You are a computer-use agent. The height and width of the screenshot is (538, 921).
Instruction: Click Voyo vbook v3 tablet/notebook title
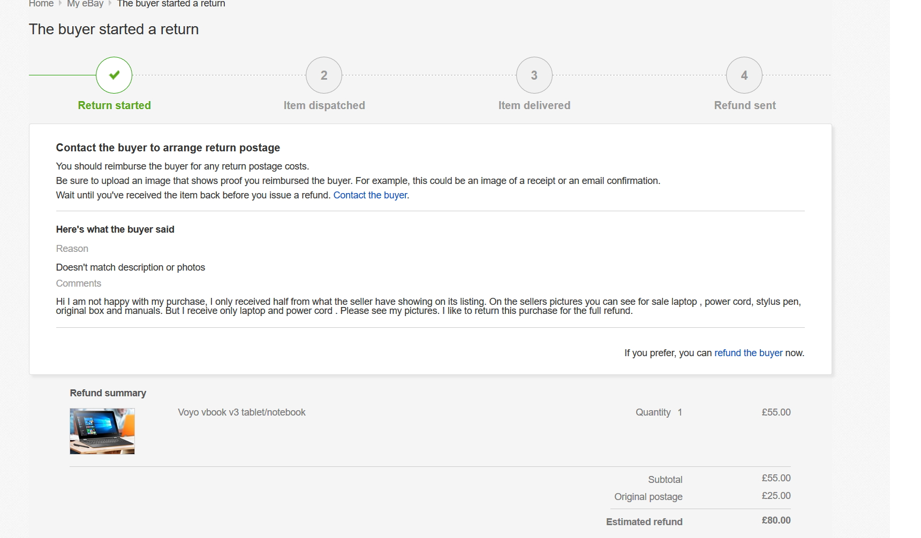[241, 412]
